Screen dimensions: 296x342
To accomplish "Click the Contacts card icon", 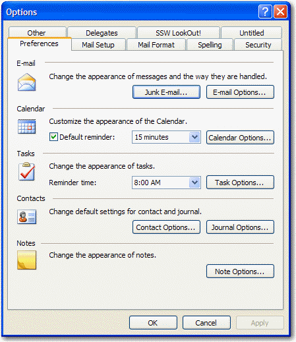I will (x=26, y=217).
